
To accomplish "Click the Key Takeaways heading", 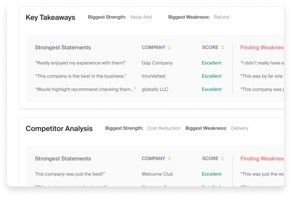I will click(50, 17).
